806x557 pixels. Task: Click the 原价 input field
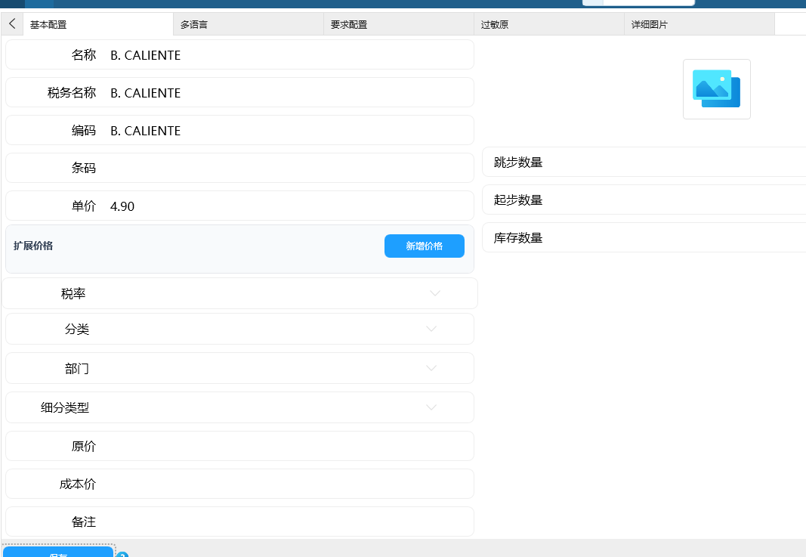(x=239, y=446)
